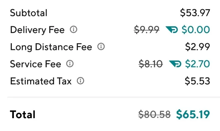This screenshot has width=220, height=131.
Task: Click the struck-through $80.58 original total
Action: (154, 114)
